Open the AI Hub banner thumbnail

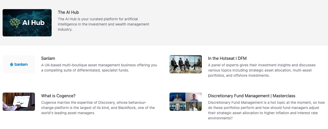pyautogui.click(x=27, y=23)
